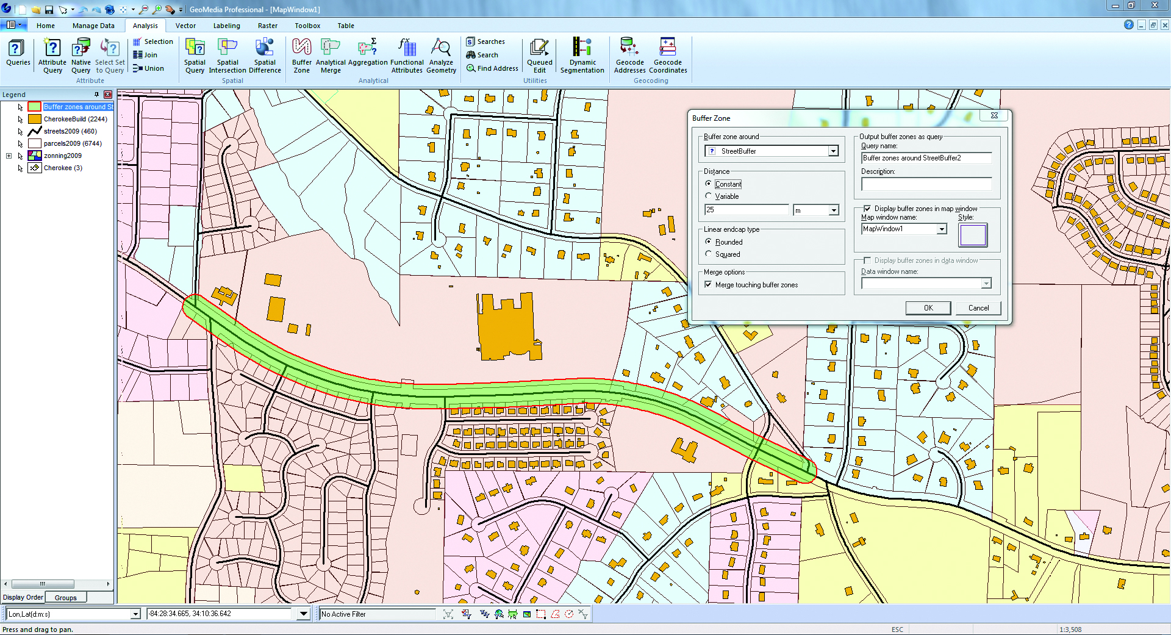Viewport: 1171px width, 635px height.
Task: Open the Queries tool
Action: pyautogui.click(x=18, y=53)
